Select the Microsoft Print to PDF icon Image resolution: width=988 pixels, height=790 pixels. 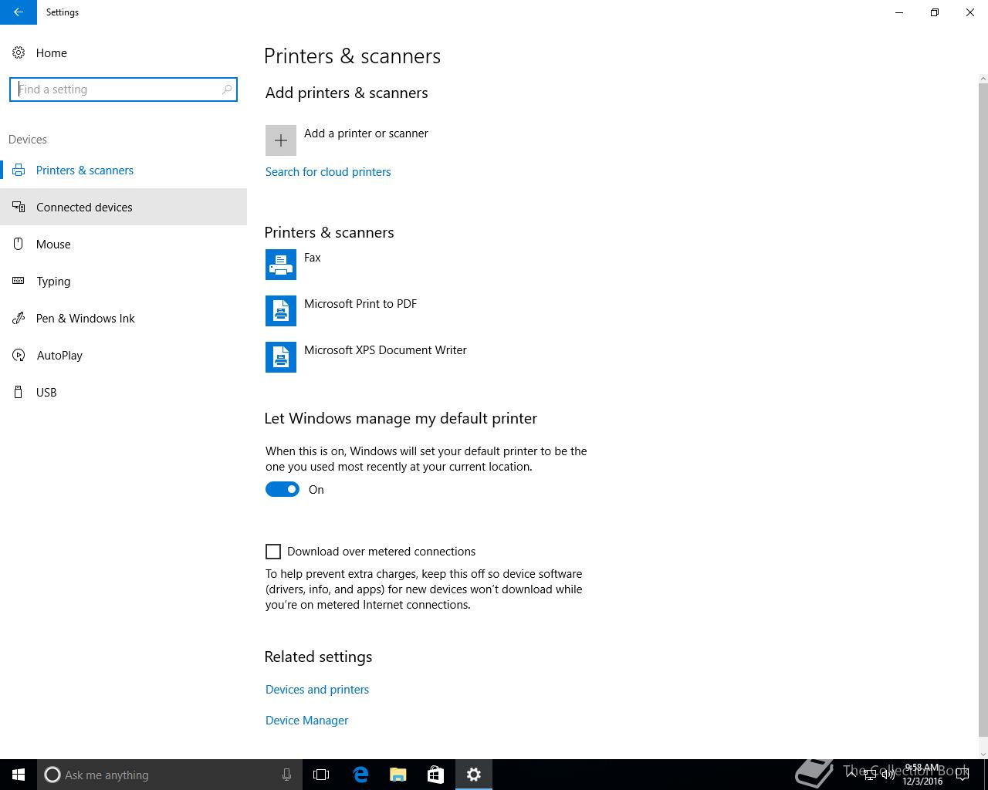[x=281, y=311]
